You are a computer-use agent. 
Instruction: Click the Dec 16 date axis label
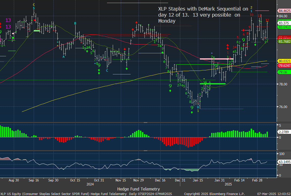pyautogui.click(x=160, y=180)
